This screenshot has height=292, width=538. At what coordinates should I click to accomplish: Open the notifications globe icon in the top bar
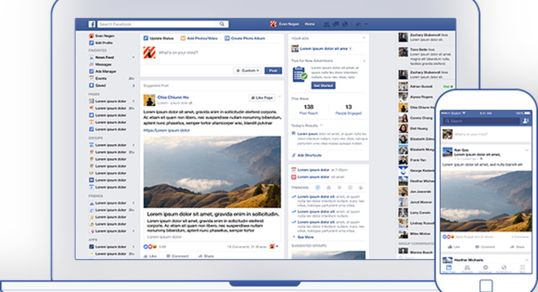pyautogui.click(x=344, y=24)
